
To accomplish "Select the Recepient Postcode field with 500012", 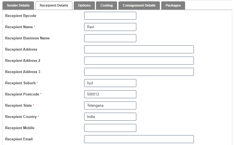I will 110,94.
